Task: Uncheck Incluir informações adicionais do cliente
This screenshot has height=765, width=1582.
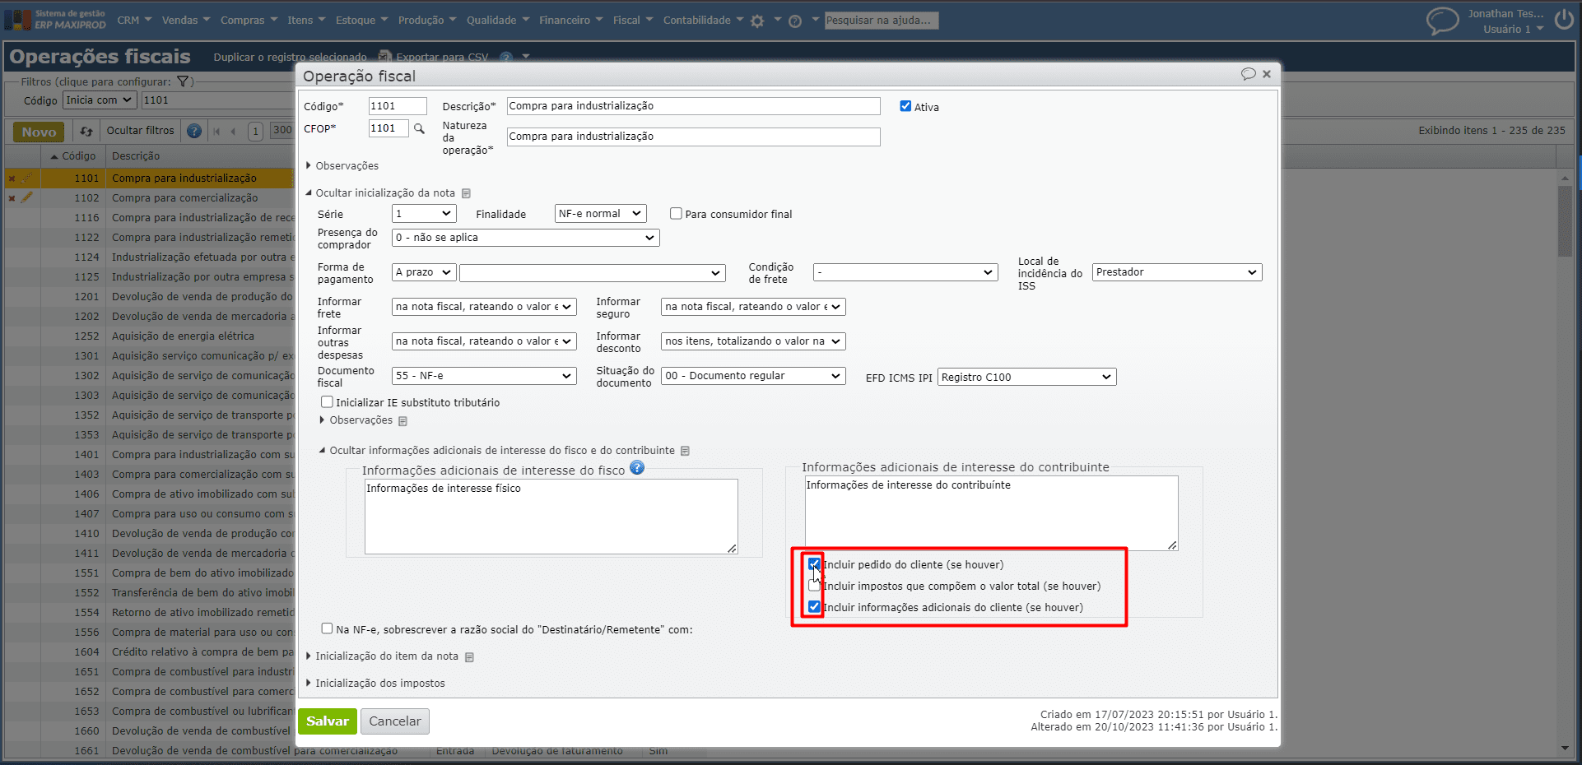Action: point(814,607)
